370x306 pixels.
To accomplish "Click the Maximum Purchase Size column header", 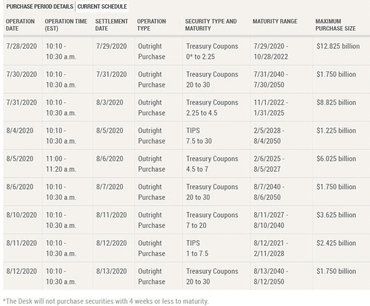I will [335, 24].
